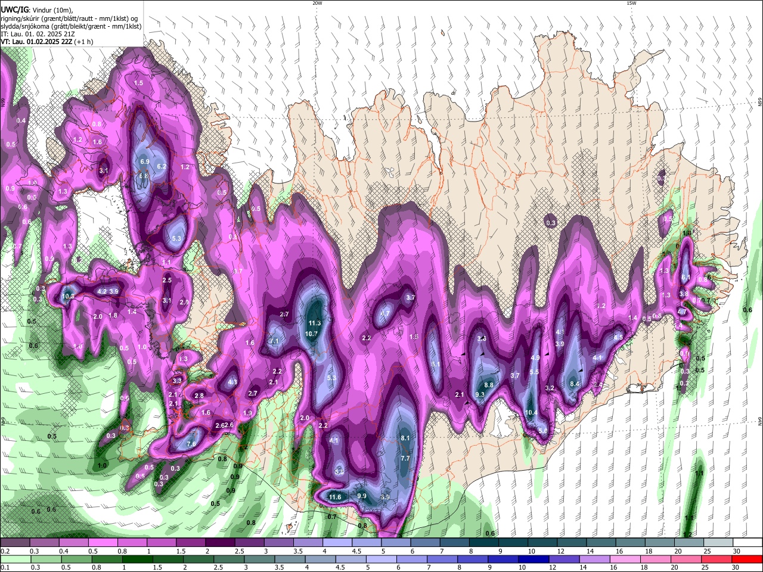The width and height of the screenshot is (763, 572).
Task: Click the 7.6 value in southwest
Action: point(191,444)
